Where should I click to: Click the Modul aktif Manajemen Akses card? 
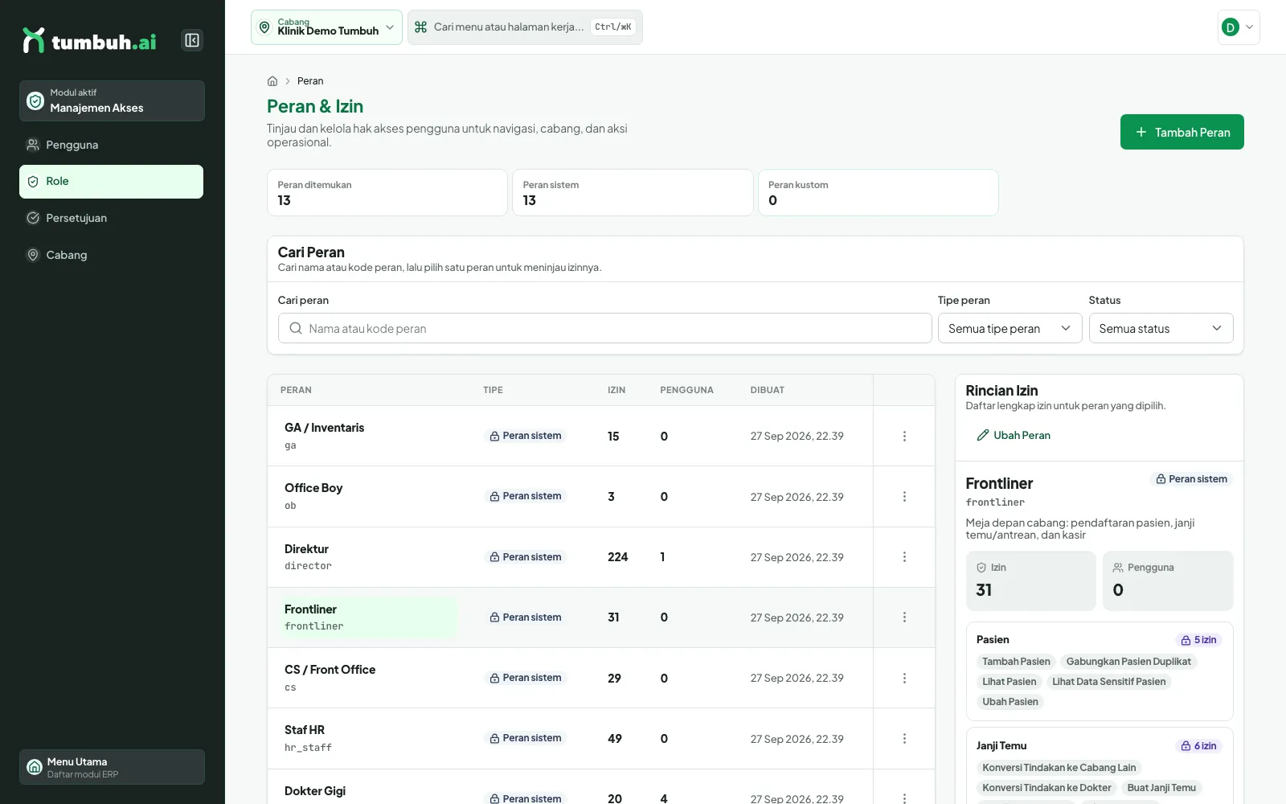(x=112, y=100)
